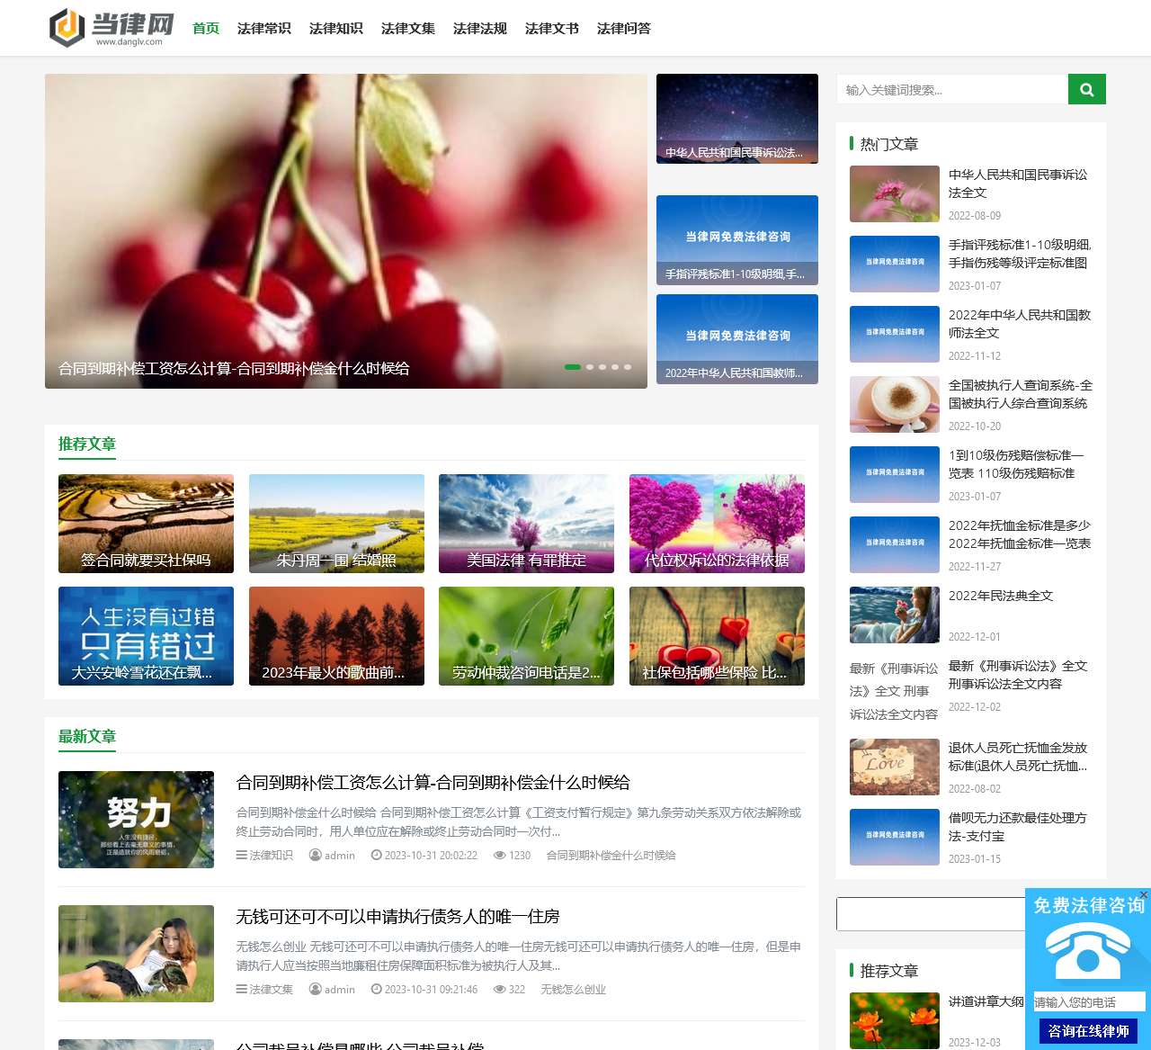Open sidebar article 讲道讲章大纲
Image resolution: width=1151 pixels, height=1050 pixels.
click(986, 1001)
